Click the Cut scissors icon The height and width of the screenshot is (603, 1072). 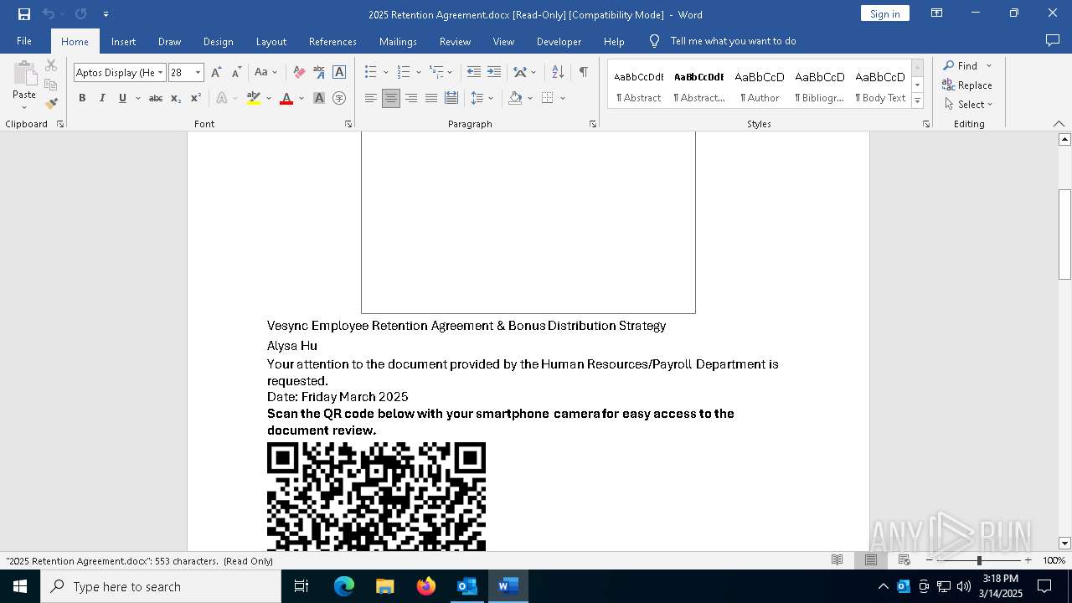tap(51, 65)
